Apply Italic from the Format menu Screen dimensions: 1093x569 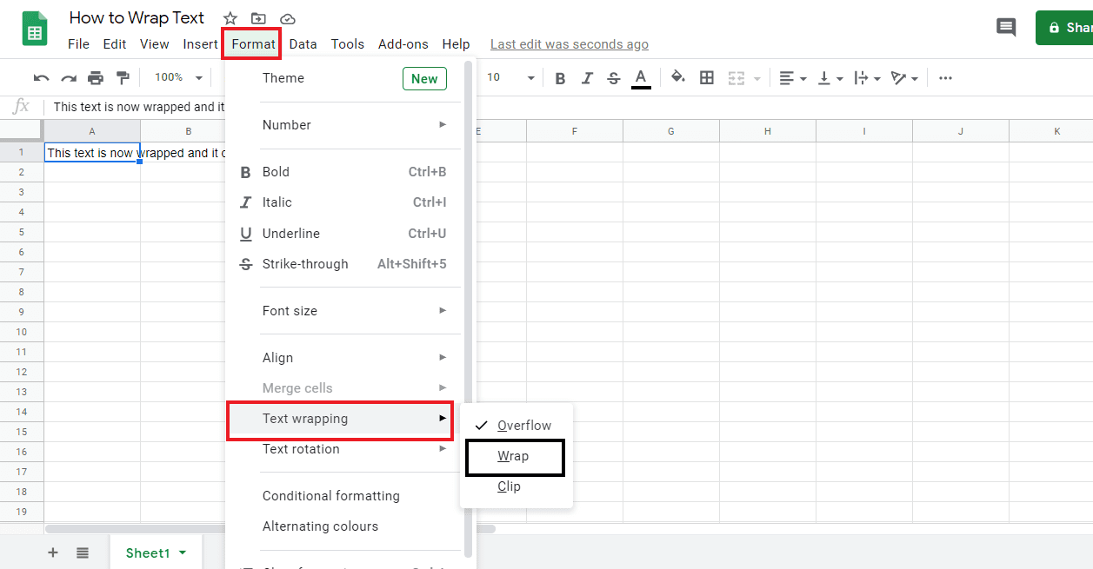pyautogui.click(x=344, y=202)
